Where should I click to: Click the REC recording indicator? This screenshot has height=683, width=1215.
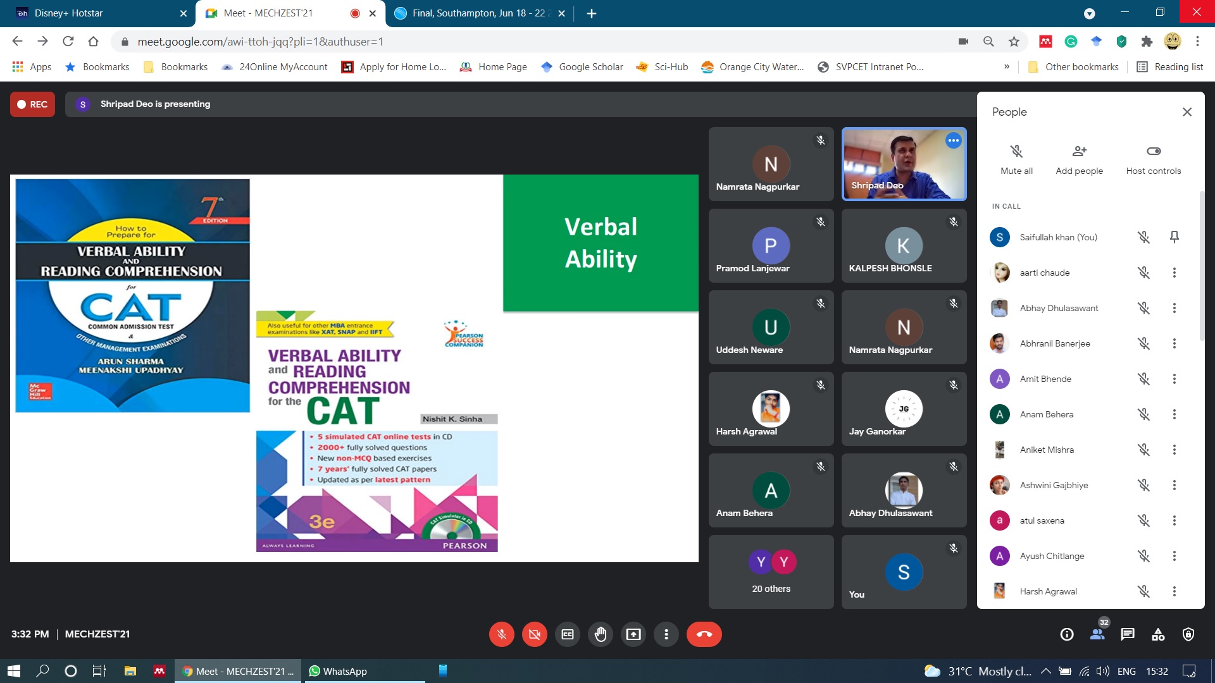tap(32, 104)
